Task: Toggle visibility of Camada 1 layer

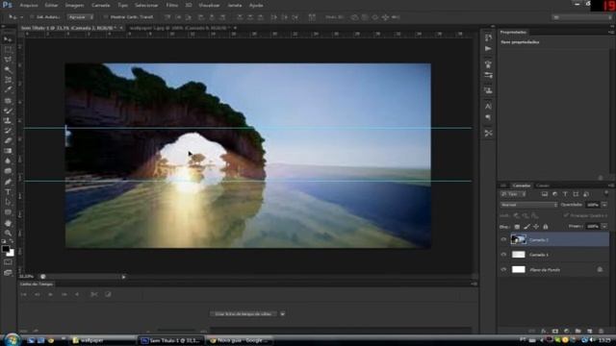Action: click(503, 255)
